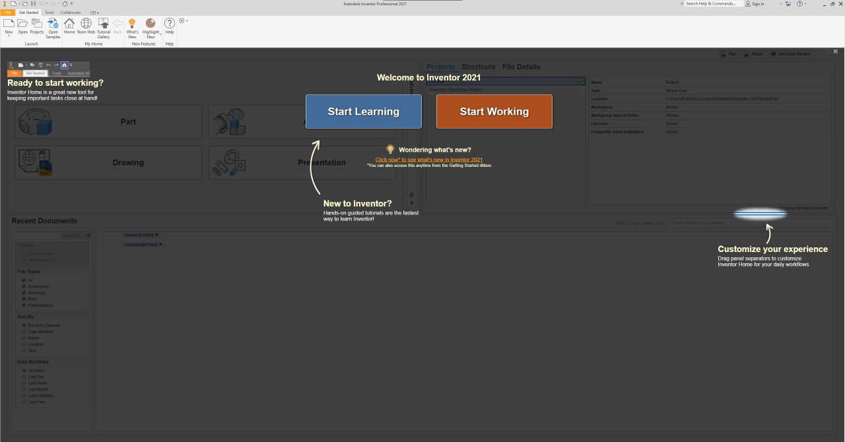Click the Open folder icon in Launch panel
The height and width of the screenshot is (442, 845).
pyautogui.click(x=22, y=23)
